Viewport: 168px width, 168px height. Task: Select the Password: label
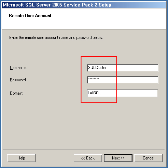tap(18, 80)
